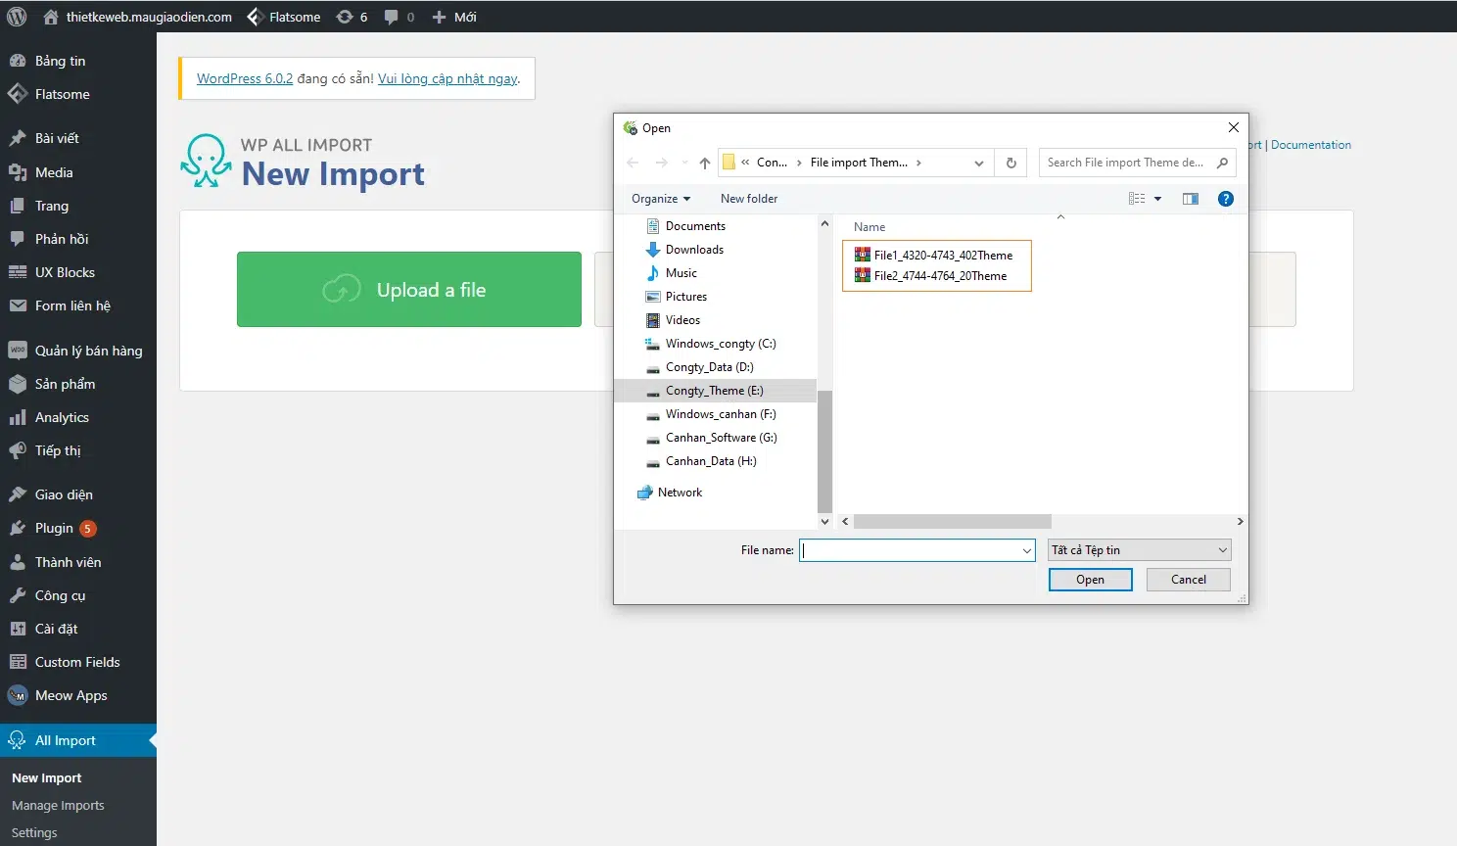Viewport: 1457px width, 846px height.
Task: Open Công cụ tools menu
Action: point(78,595)
